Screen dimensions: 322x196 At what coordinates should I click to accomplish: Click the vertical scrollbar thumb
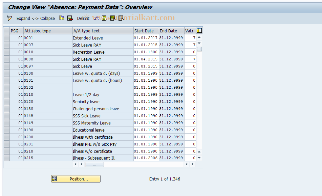(x=199, y=49)
